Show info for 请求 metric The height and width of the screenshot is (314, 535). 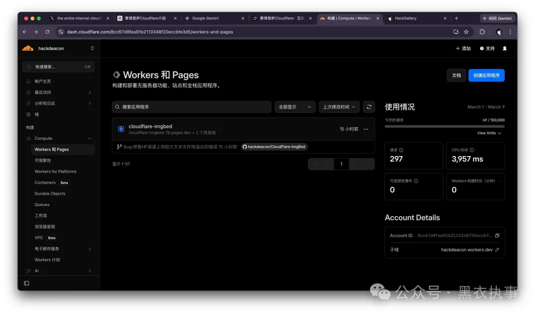[401, 150]
